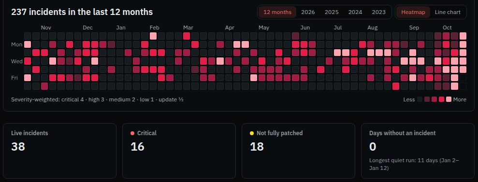Click the medium magenta legend swatch
This screenshot has height=182, width=478.
pyautogui.click(x=434, y=99)
